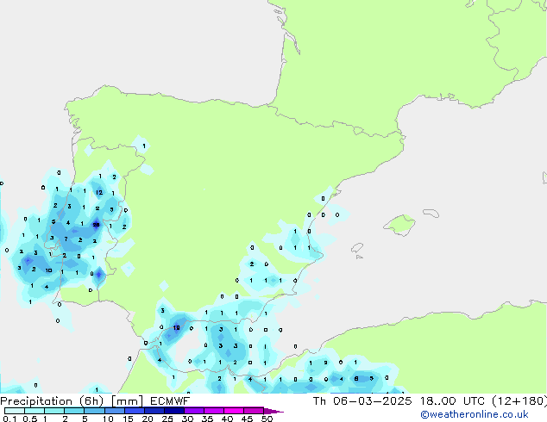Screen dimensions: 547x422
Task: Click the '8' precipitation value over Algerian coast
Action: (x=356, y=378)
